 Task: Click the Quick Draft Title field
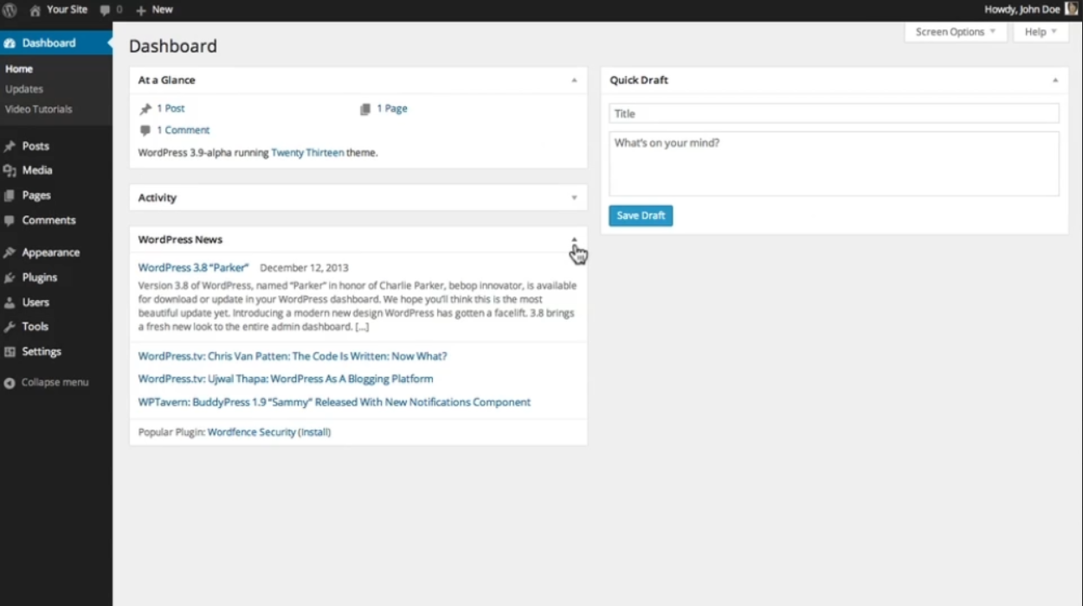[834, 113]
